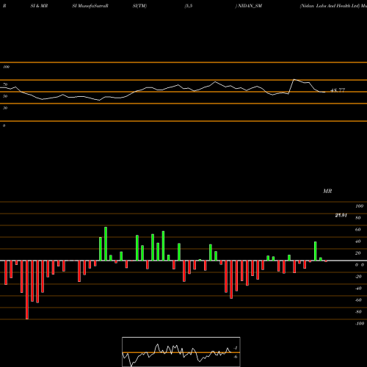
Task: Click the "-80" label on the MR axis
Action: (x=358, y=312)
